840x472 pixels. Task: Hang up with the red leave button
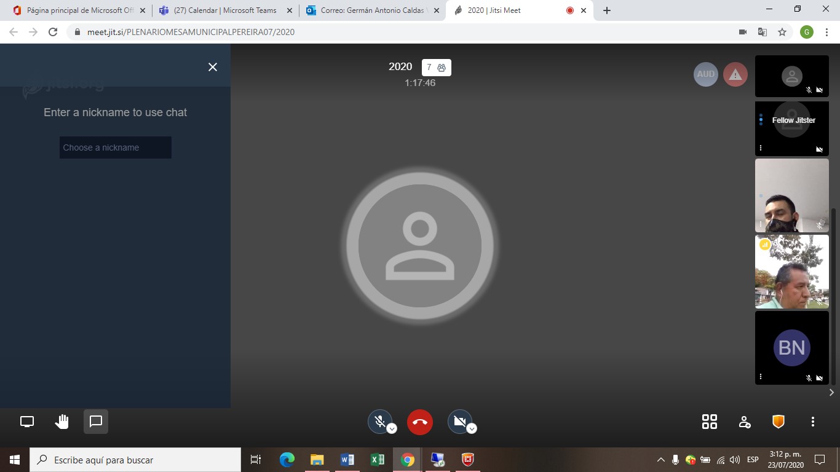pos(420,422)
